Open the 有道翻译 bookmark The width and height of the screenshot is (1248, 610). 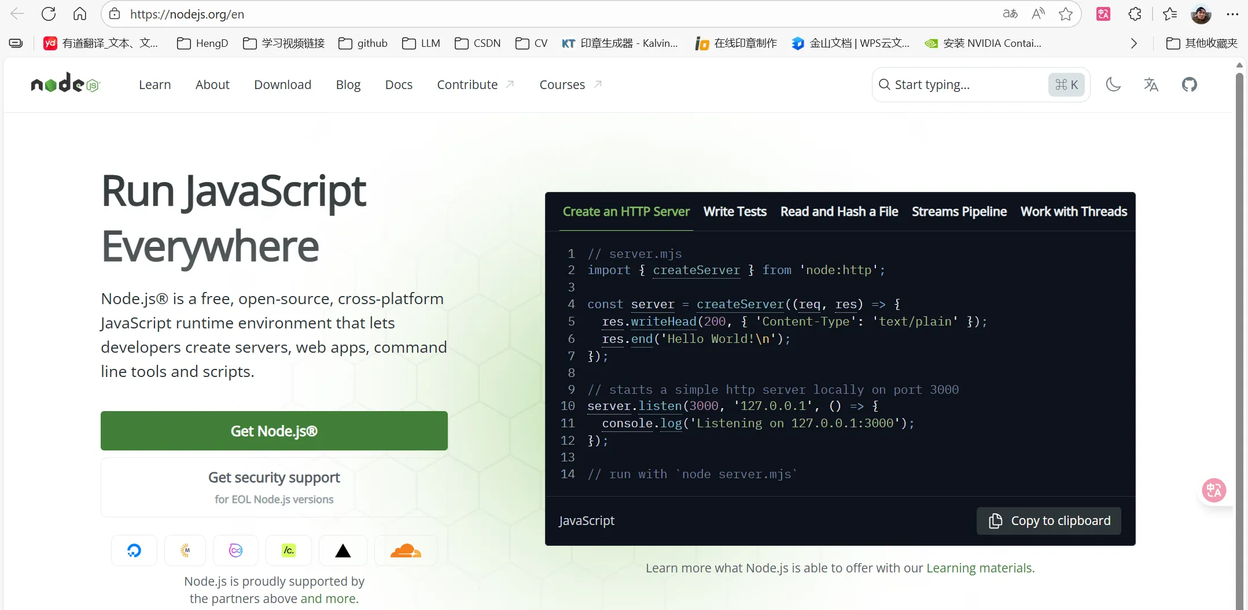coord(101,43)
